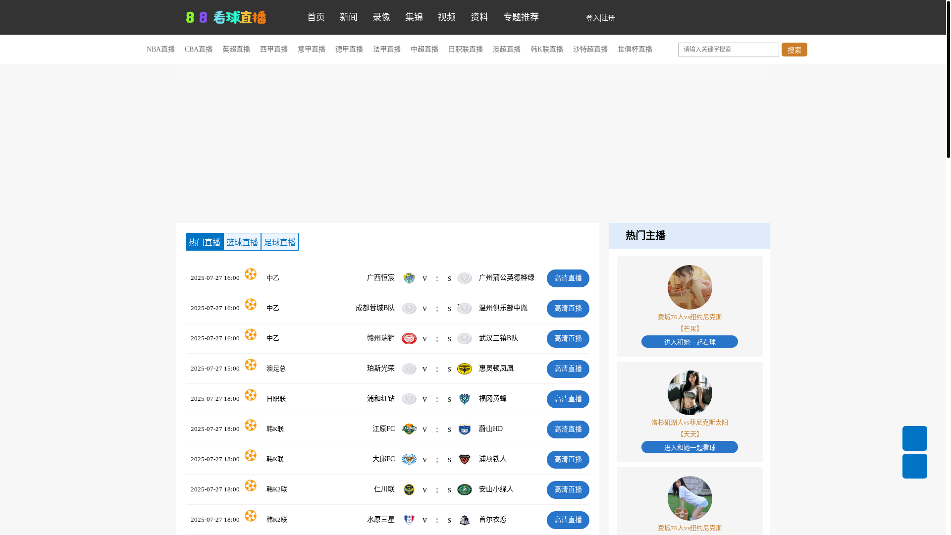Click the 惠灵顿凤凰 team crest
Image resolution: width=951 pixels, height=535 pixels.
click(x=465, y=369)
